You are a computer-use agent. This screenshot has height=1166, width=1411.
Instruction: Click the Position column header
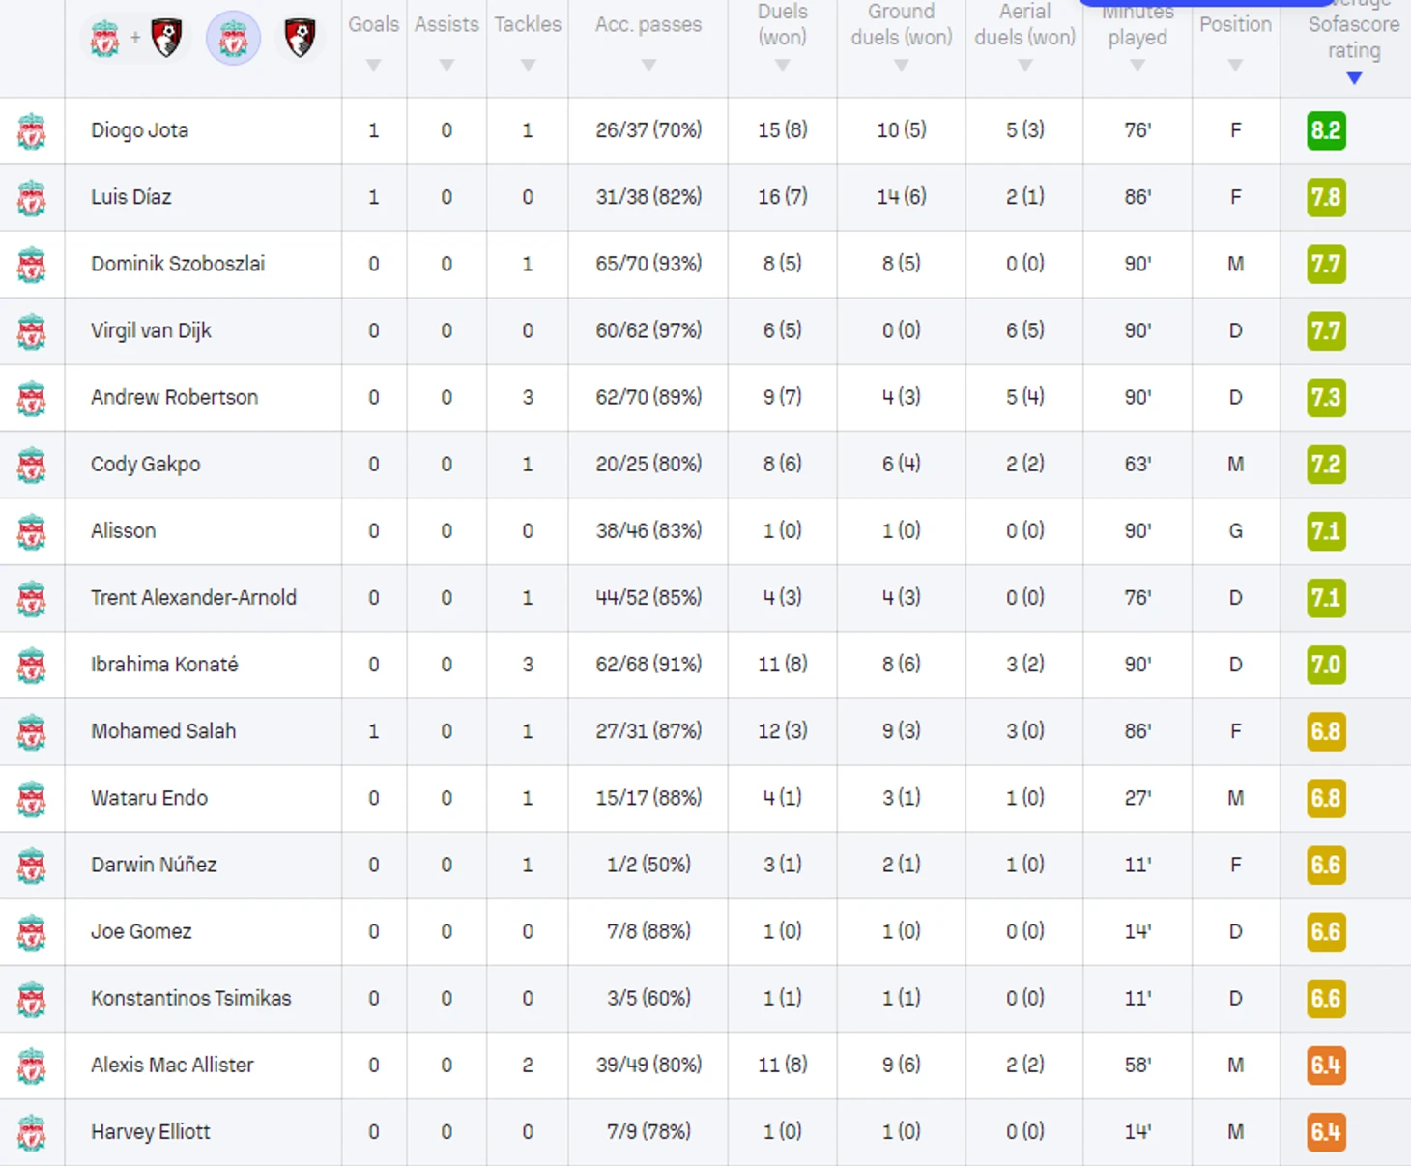[x=1235, y=25]
